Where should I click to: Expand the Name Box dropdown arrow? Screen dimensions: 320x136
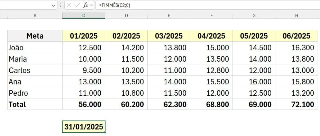pyautogui.click(x=54, y=6)
